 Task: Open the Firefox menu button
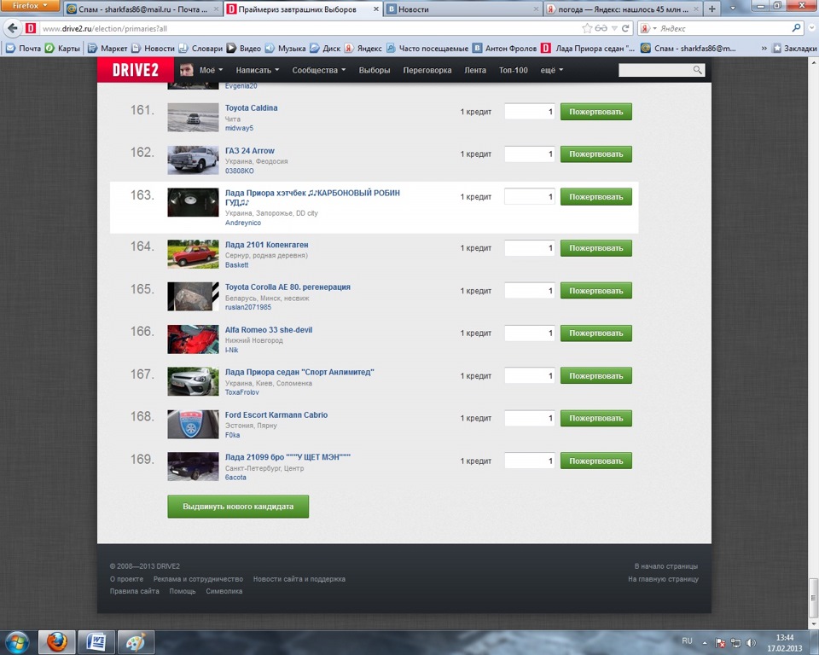pos(30,6)
